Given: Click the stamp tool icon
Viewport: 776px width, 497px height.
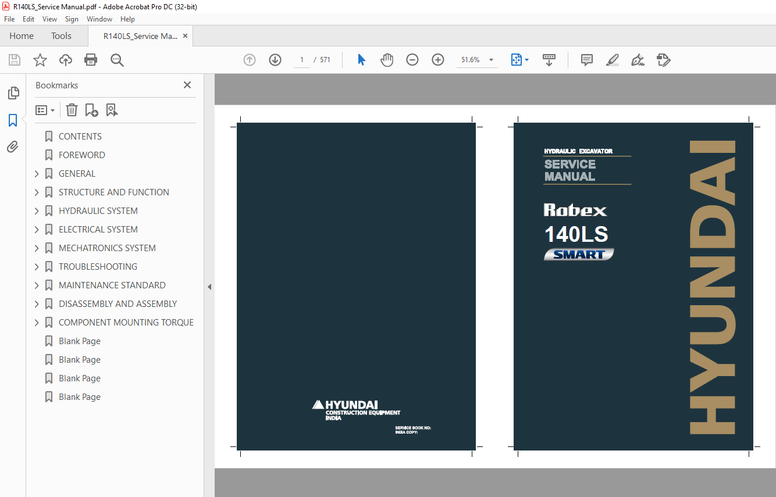Looking at the screenshot, I should (x=663, y=60).
